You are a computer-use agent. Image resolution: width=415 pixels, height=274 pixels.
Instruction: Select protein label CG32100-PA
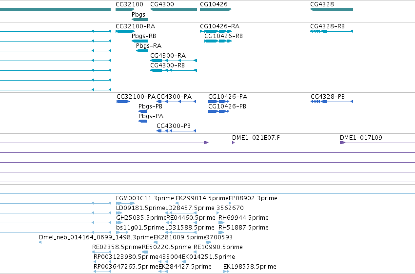click(x=136, y=97)
